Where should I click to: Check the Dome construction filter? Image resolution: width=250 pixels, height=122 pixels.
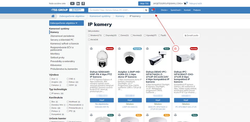tap(51, 108)
